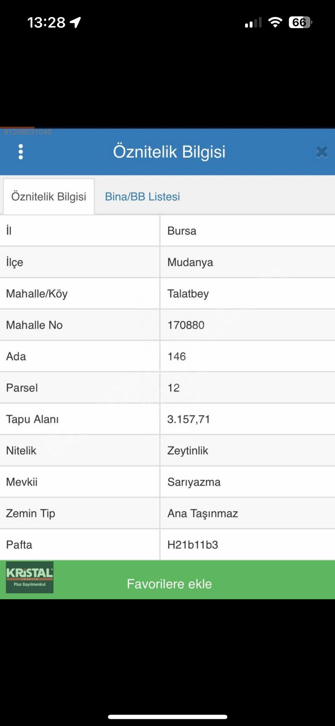Tap the Bursa value in İl row
The image size is (335, 726).
coord(182,231)
